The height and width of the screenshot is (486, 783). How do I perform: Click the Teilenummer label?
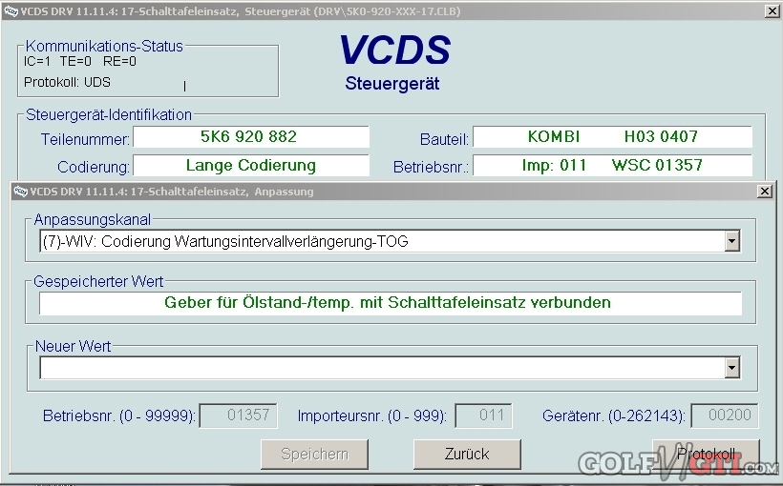85,139
